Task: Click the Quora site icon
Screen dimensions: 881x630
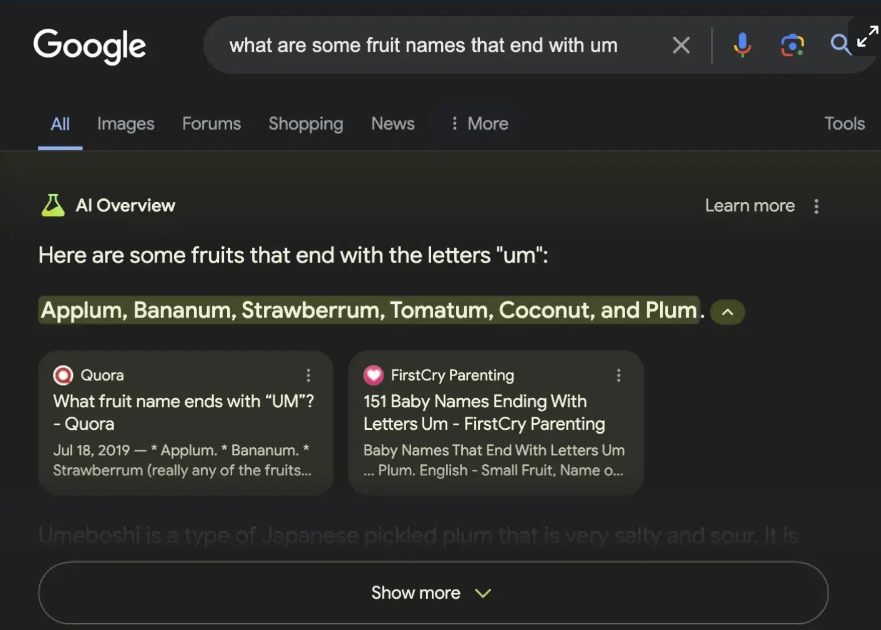Action: coord(63,375)
